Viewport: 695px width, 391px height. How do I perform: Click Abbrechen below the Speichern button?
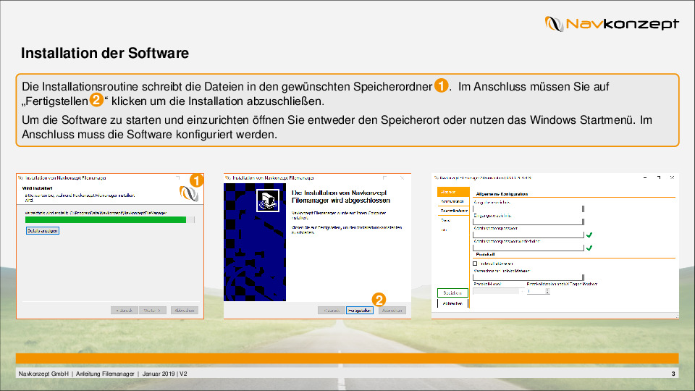pos(452,303)
